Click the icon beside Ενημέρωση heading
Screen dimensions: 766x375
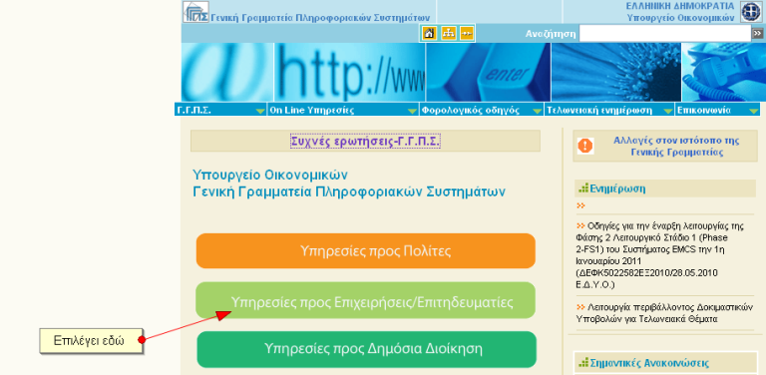(x=583, y=188)
